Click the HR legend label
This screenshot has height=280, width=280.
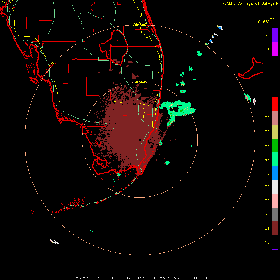click(x=267, y=145)
